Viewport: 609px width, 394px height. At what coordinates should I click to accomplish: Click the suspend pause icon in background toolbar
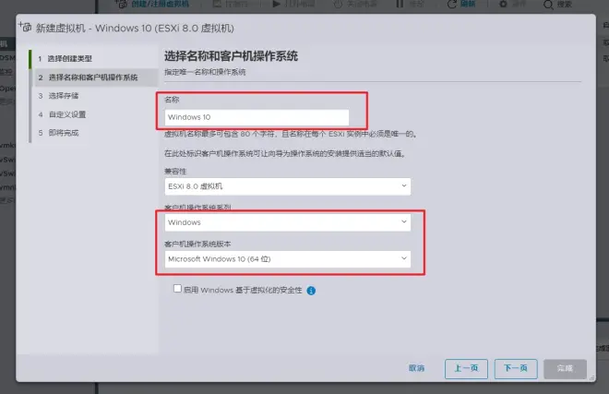click(400, 4)
